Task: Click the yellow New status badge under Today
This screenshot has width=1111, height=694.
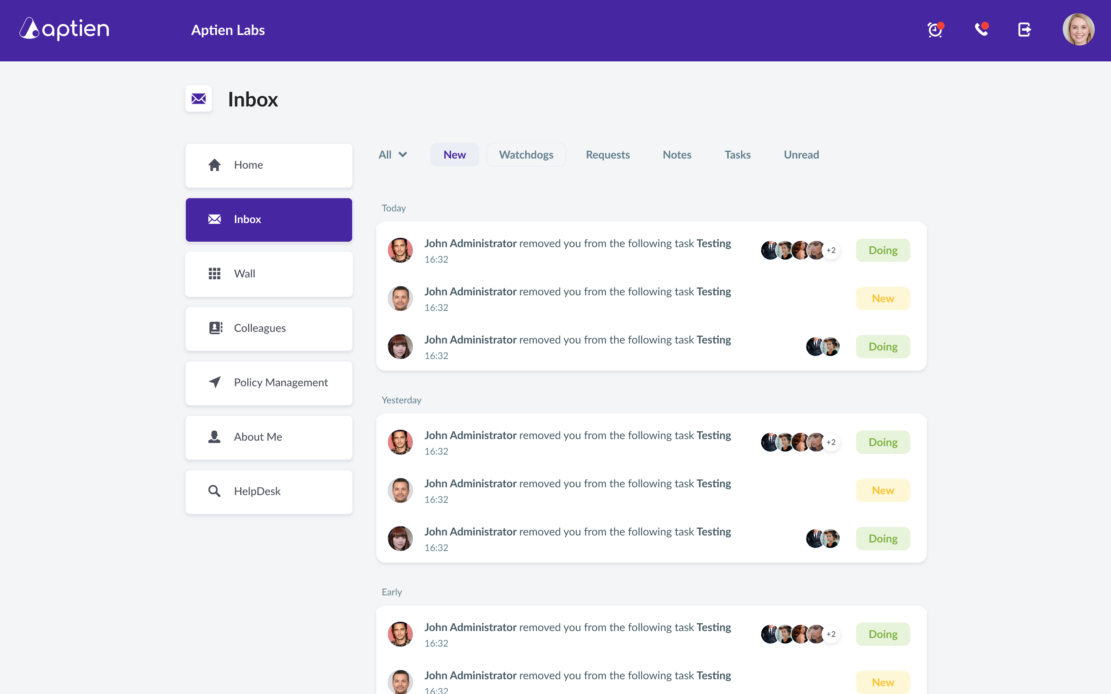Action: click(x=882, y=299)
